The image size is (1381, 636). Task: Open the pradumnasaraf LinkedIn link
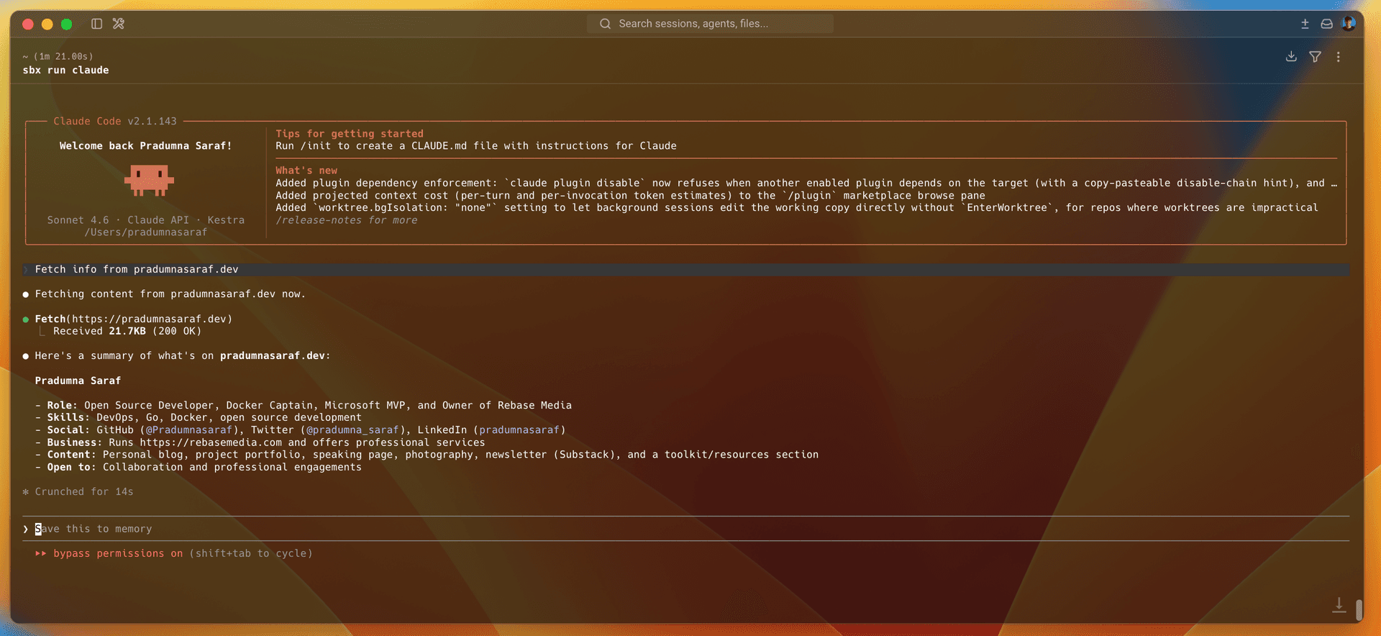click(519, 430)
